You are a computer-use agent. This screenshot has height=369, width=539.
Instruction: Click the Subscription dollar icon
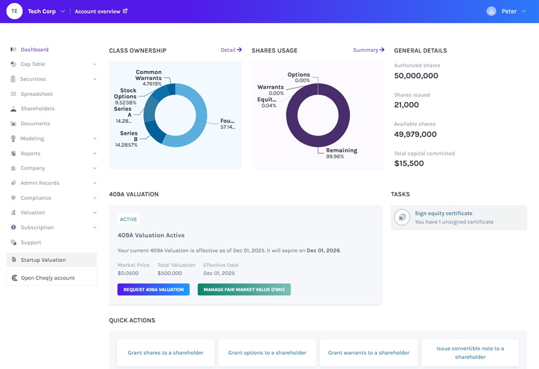13,227
